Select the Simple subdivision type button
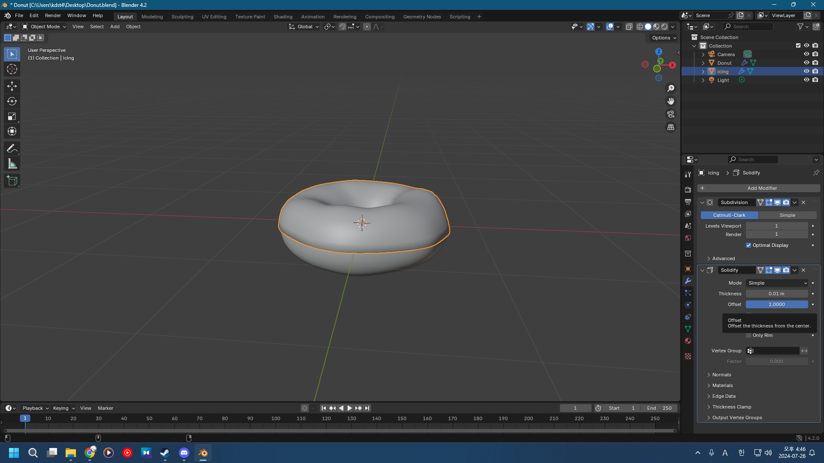 pos(787,215)
